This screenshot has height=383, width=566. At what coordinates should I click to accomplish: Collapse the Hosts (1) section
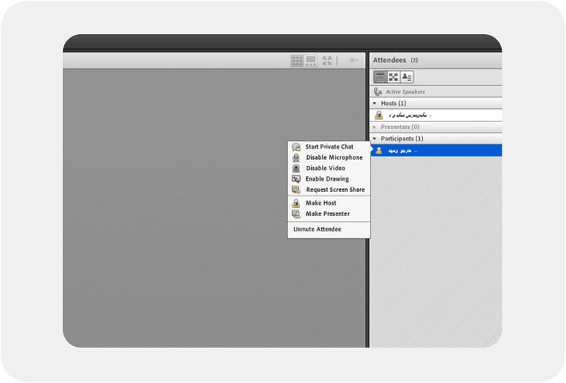click(375, 103)
